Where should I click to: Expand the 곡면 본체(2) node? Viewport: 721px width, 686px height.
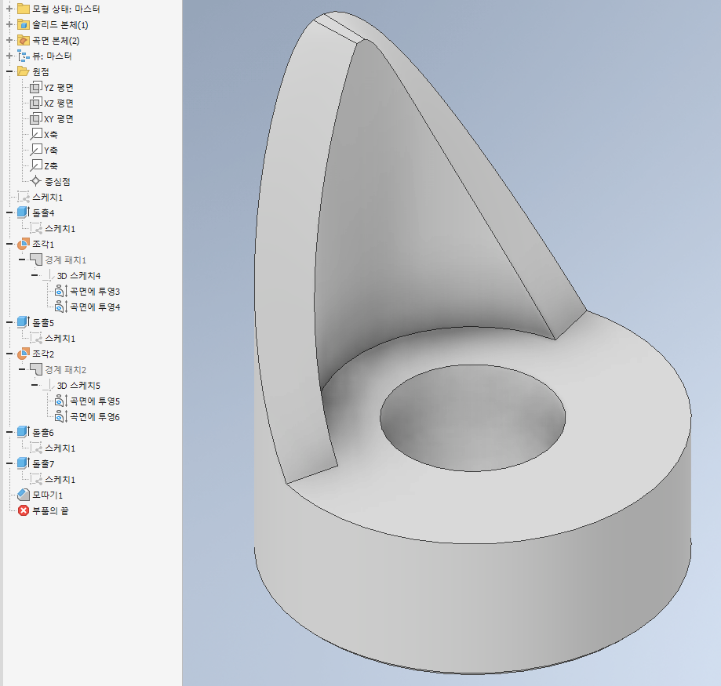tap(9, 40)
